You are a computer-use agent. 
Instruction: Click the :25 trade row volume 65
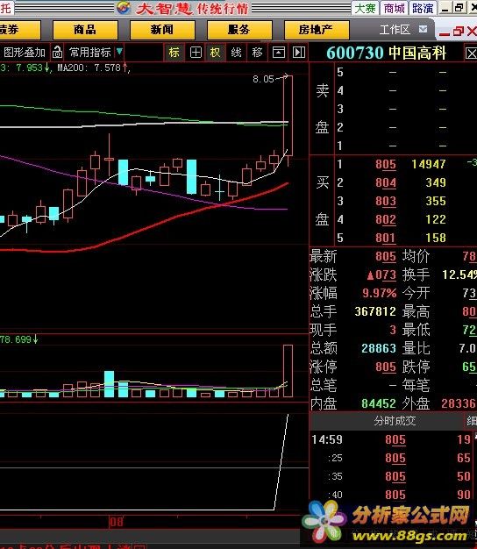464,458
